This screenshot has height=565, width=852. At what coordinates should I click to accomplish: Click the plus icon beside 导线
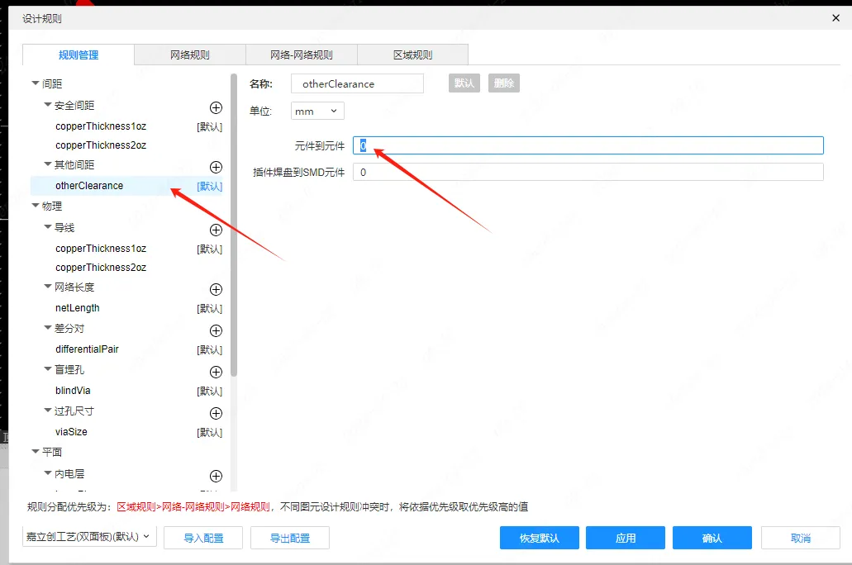(x=216, y=230)
